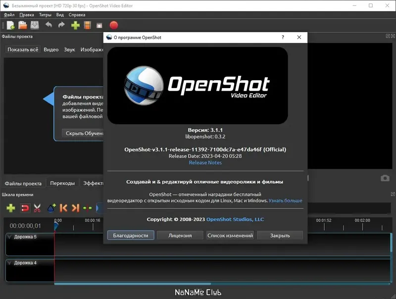This screenshot has height=299, width=396.
Task: Save current frame using the camera icon
Action: tap(385, 178)
